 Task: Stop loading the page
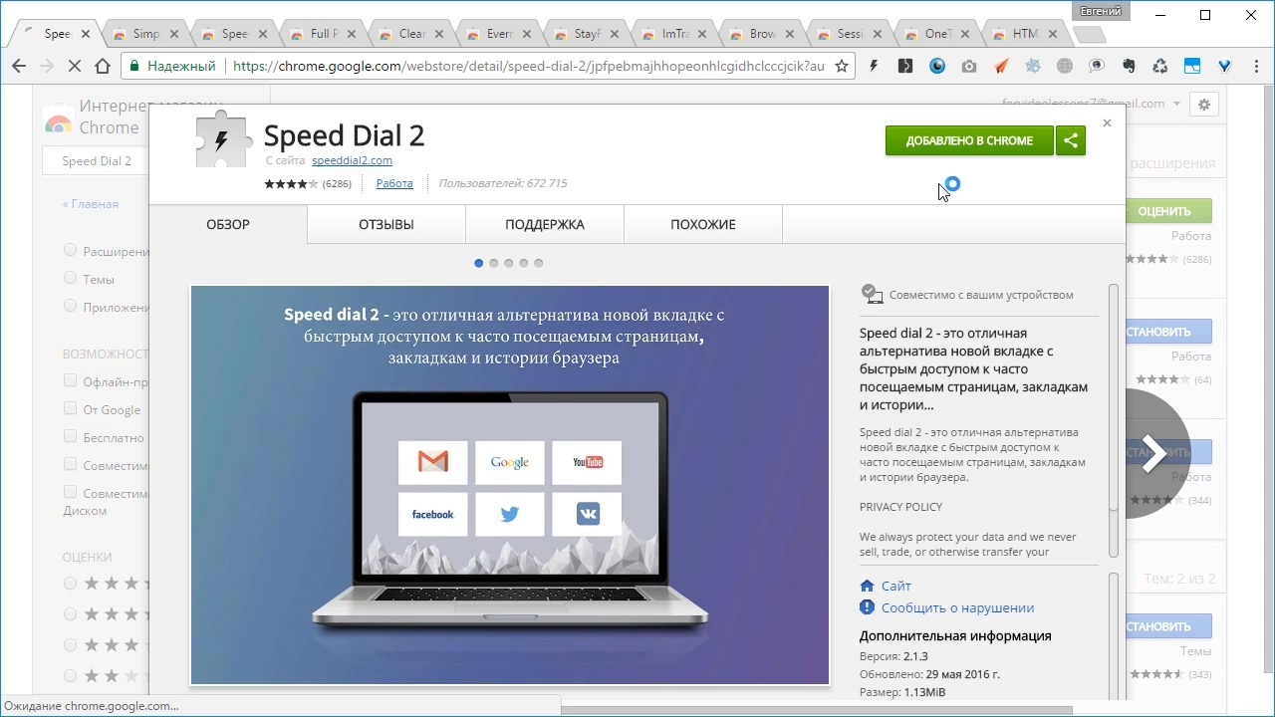(75, 67)
